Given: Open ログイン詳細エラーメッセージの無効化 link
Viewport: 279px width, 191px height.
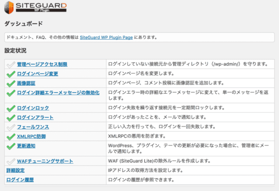Looking at the screenshot, I should [x=58, y=93].
